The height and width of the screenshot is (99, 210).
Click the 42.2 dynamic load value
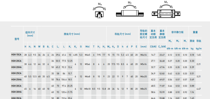153,80
